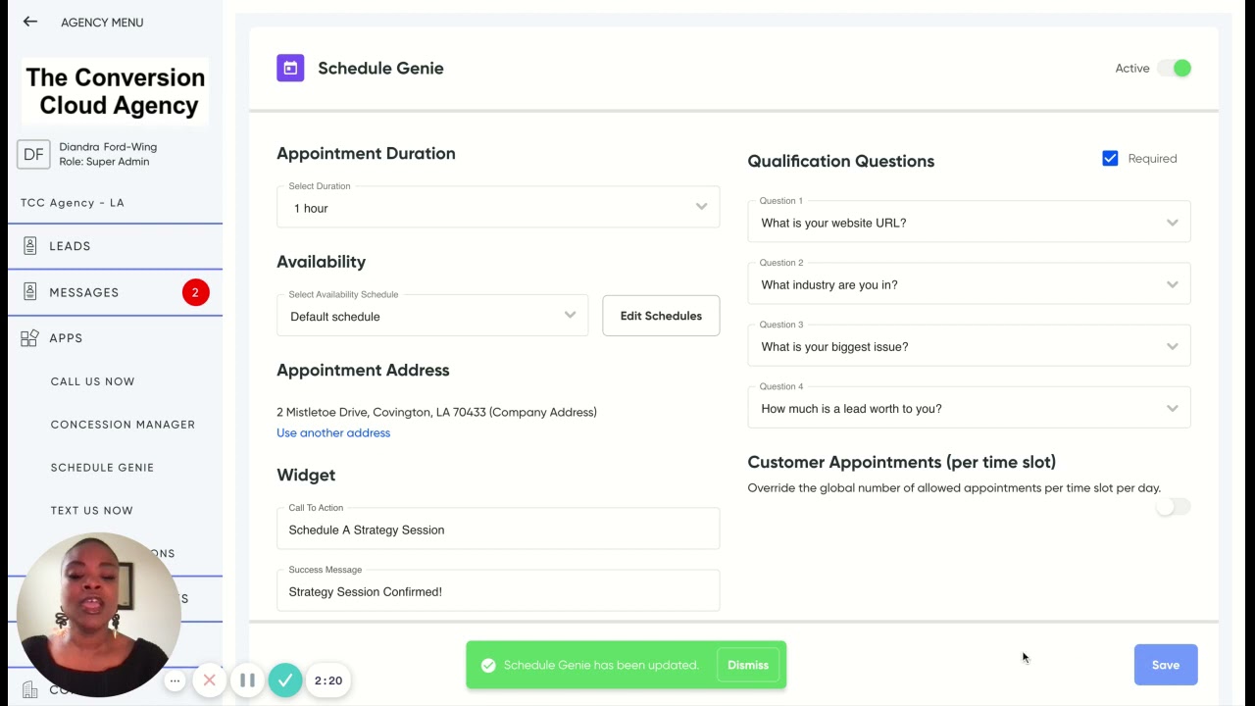Viewport: 1255px width, 706px height.
Task: Click The Conversion Cloud Agency logo
Action: pyautogui.click(x=116, y=91)
